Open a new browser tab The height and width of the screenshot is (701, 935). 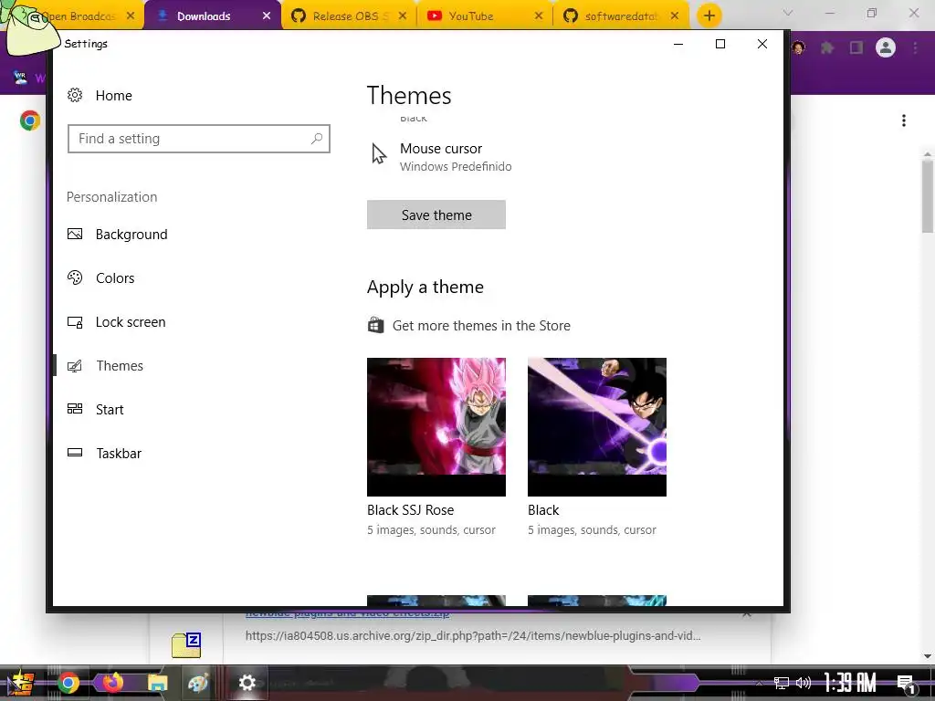[709, 16]
